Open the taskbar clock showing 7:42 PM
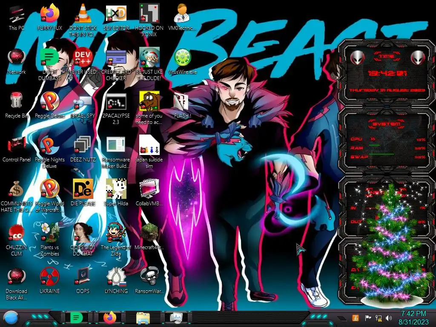The image size is (436, 327). (x=413, y=318)
